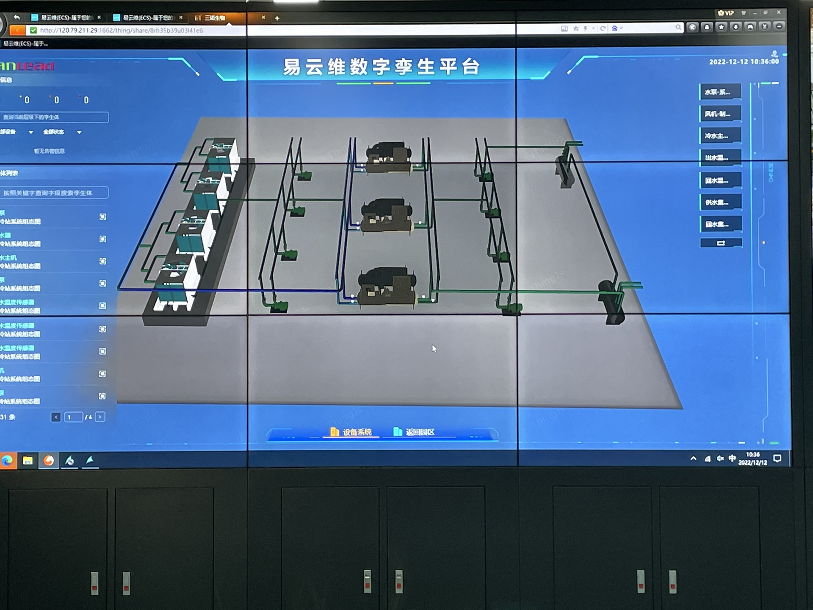Image resolution: width=813 pixels, height=610 pixels.
Task: Click the page number input field
Action: tap(73, 417)
